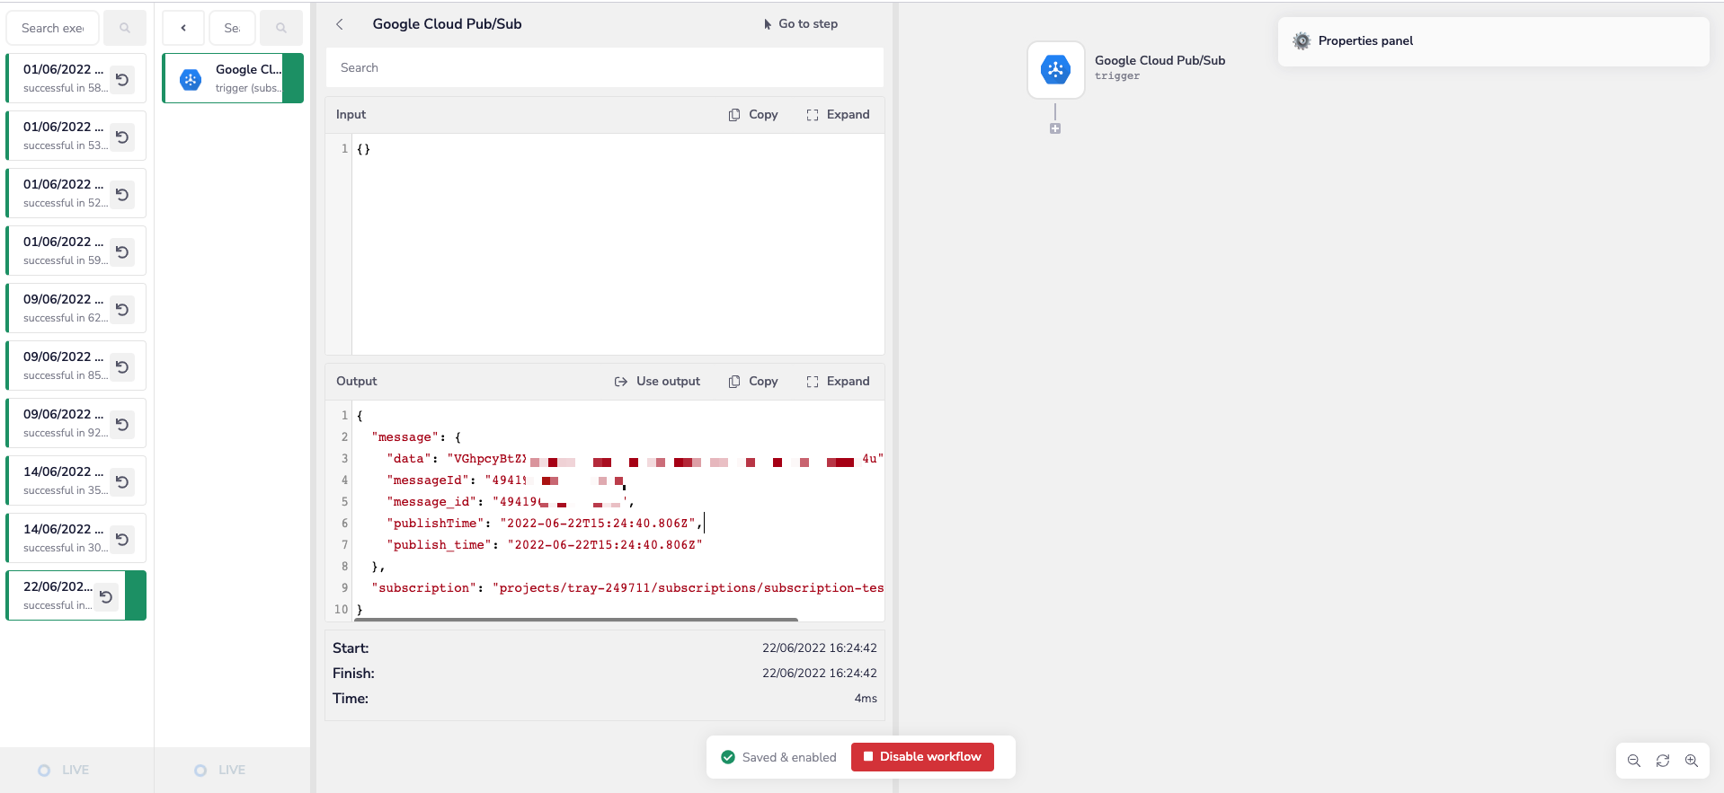Click the Search field above Input
The height and width of the screenshot is (793, 1724).
(x=604, y=68)
